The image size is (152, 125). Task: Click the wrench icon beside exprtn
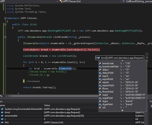pyautogui.click(x=100, y=82)
